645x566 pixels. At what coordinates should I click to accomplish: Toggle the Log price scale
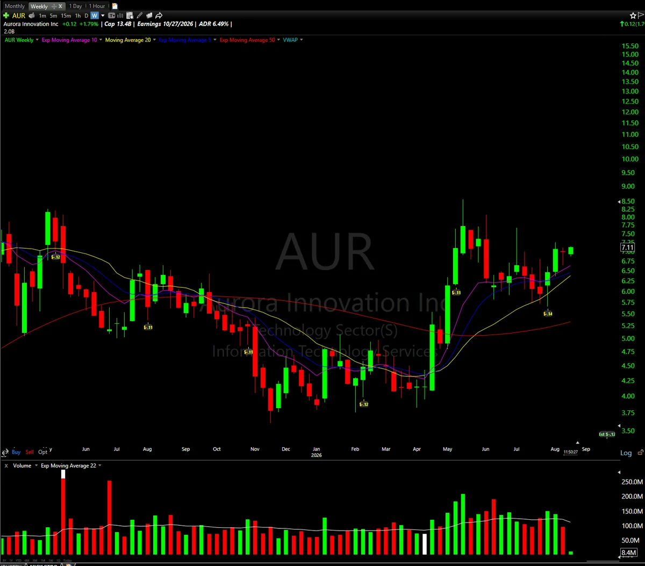pos(626,453)
